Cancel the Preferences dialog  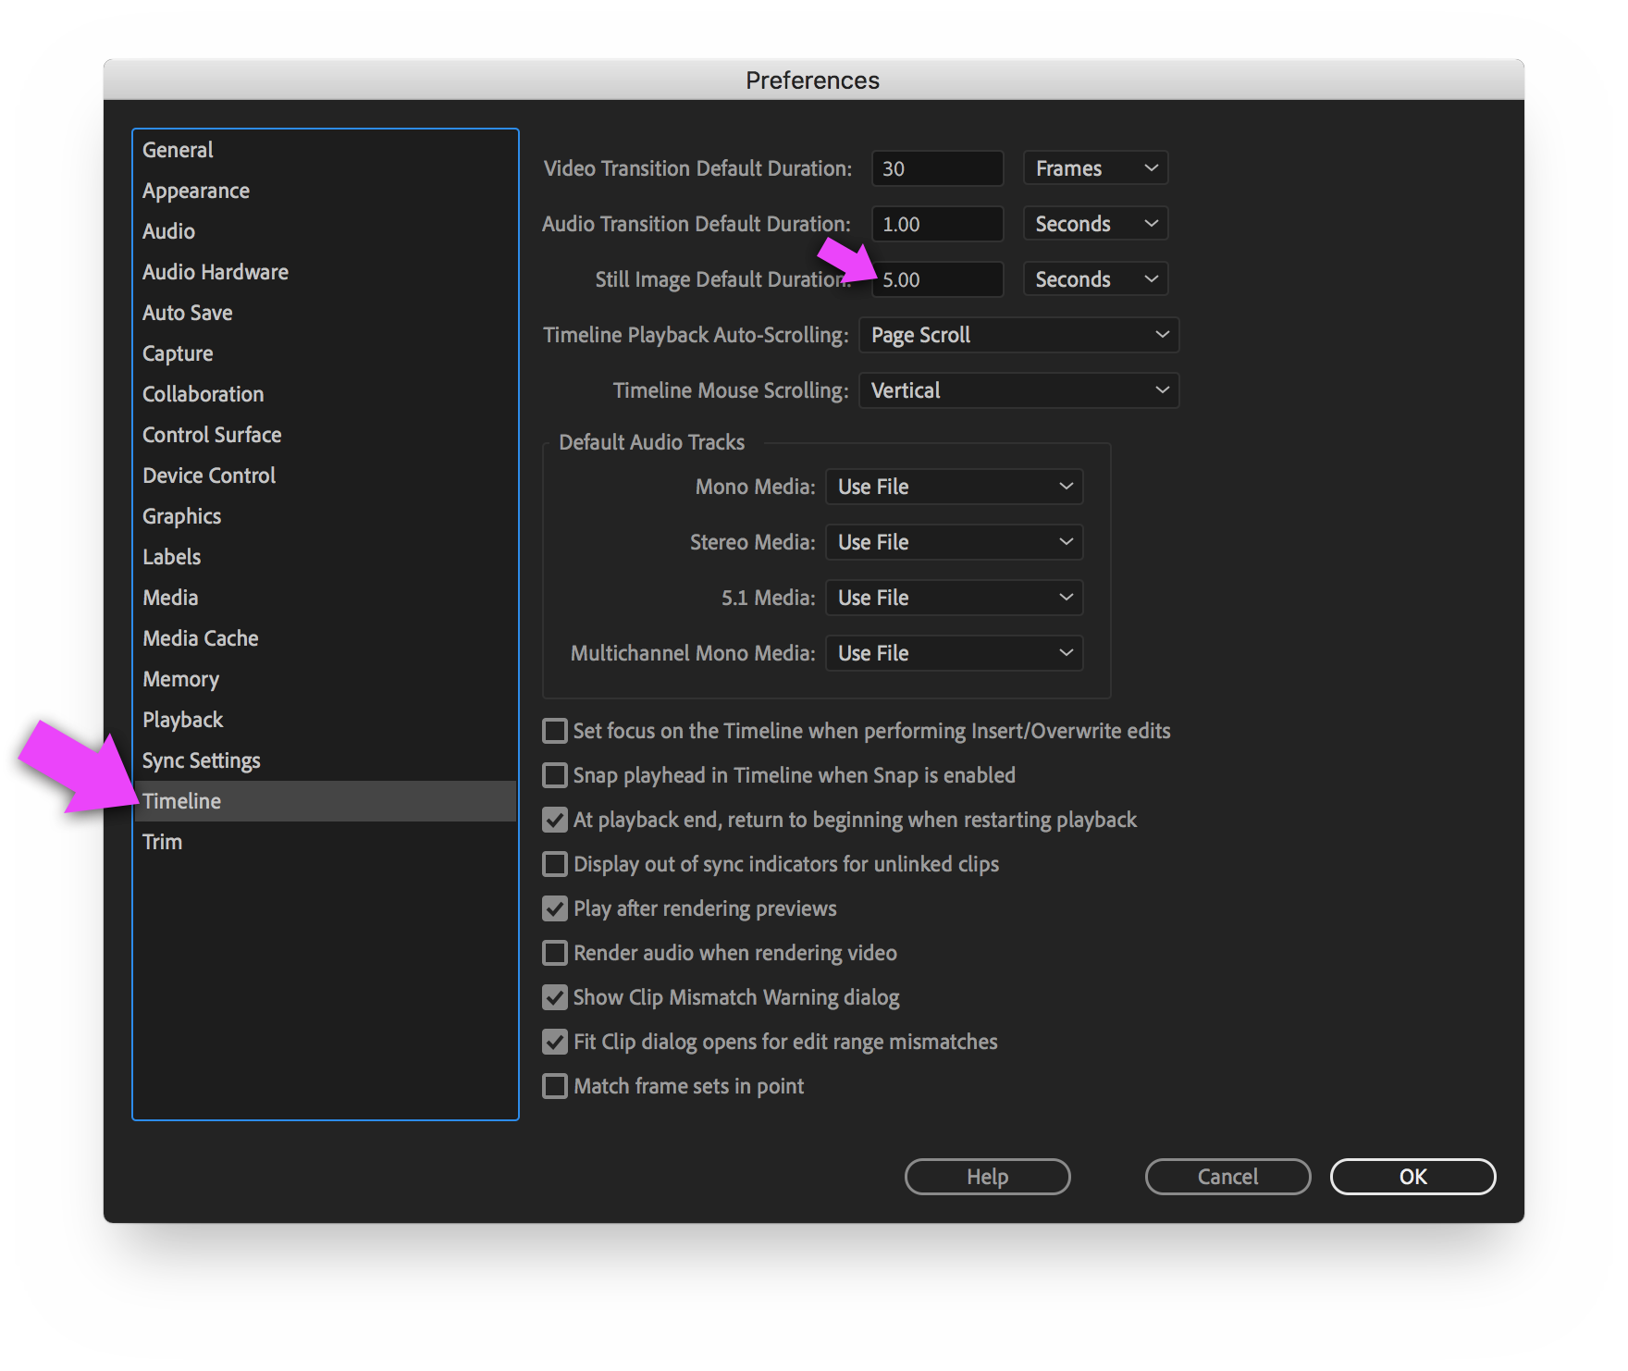[x=1227, y=1177]
